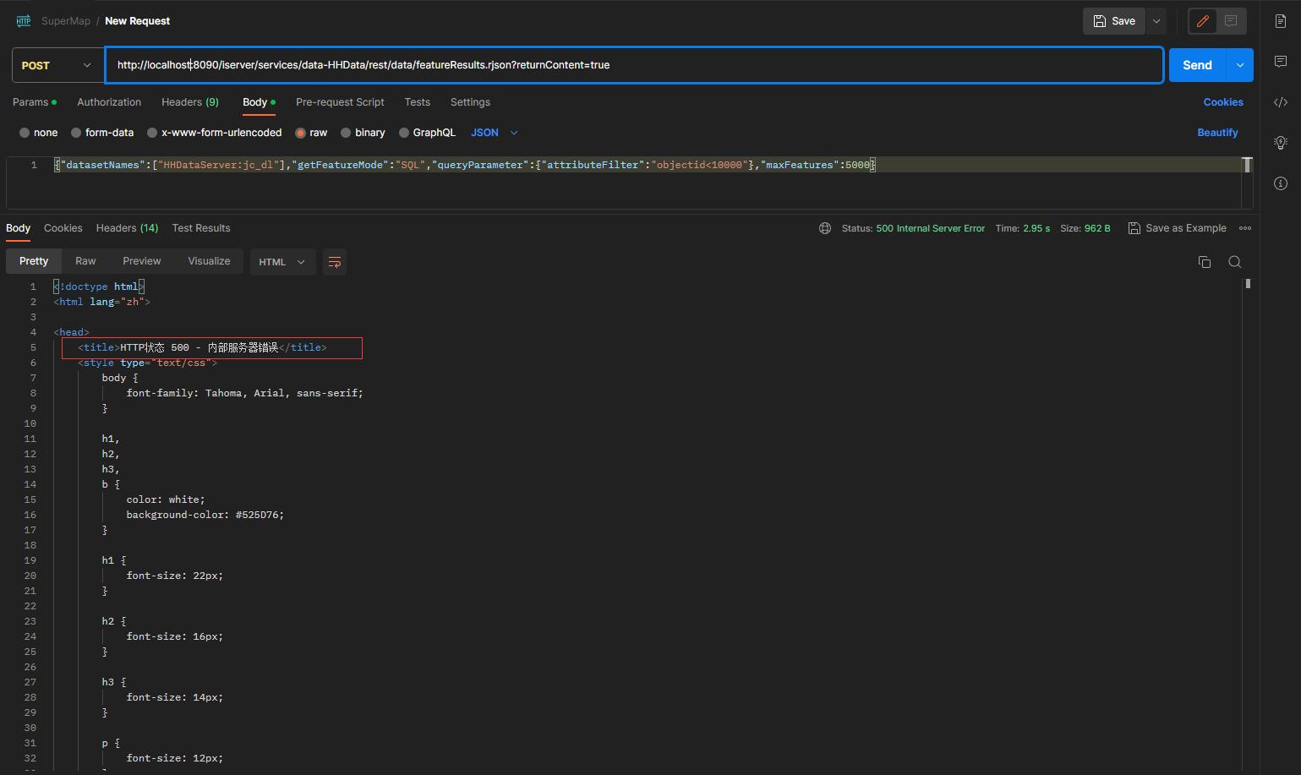
Task: Select the Preview response view
Action: [142, 261]
